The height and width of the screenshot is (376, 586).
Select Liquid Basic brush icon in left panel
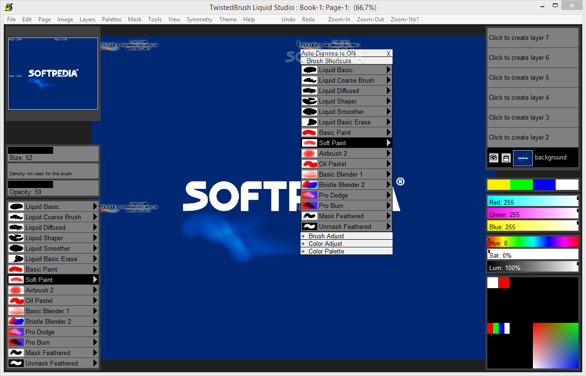(x=16, y=207)
